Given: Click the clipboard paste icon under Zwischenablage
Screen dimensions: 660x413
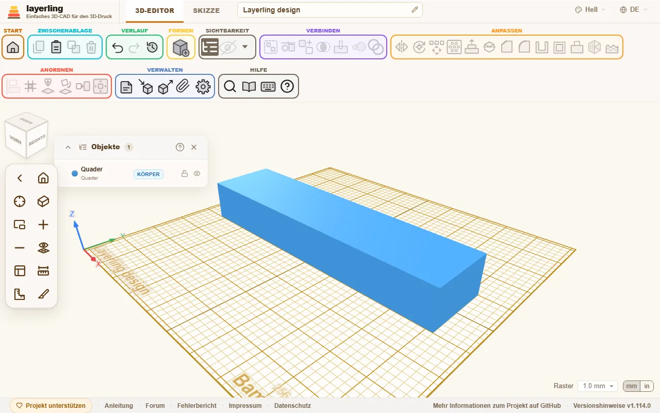Looking at the screenshot, I should tap(56, 47).
